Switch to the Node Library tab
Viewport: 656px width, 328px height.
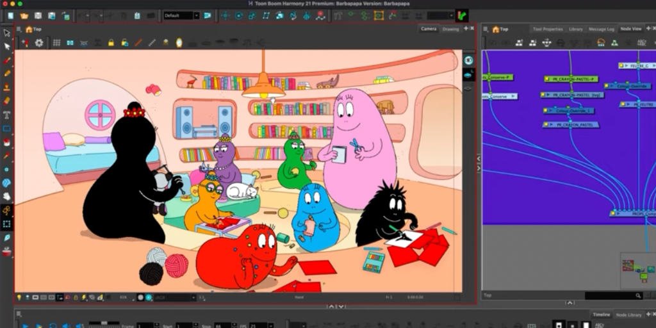point(628,315)
